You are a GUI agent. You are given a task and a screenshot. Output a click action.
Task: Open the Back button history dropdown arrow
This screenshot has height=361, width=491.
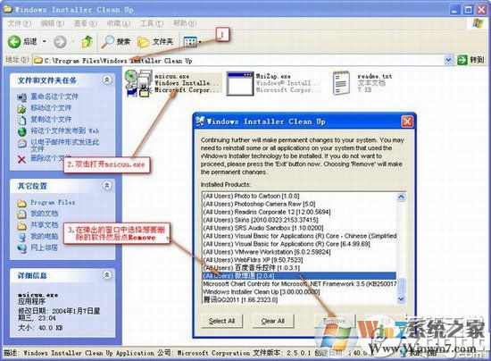(44, 42)
